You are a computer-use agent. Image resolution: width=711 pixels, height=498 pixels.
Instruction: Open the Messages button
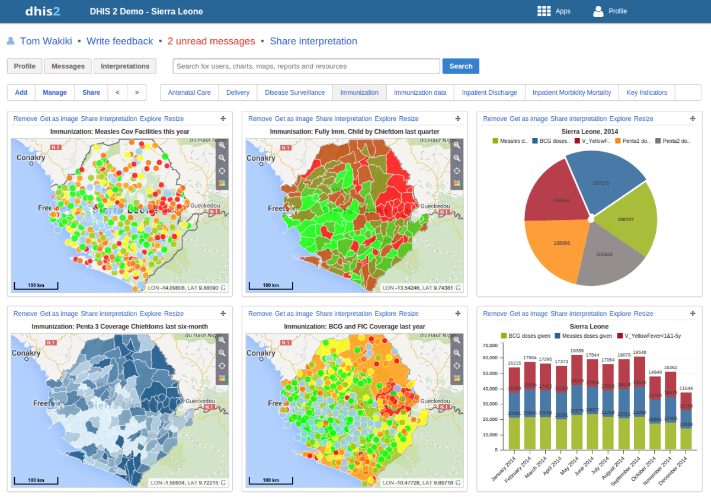[x=68, y=66]
